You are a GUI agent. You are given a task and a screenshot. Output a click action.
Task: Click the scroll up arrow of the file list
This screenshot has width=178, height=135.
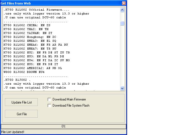point(122,10)
